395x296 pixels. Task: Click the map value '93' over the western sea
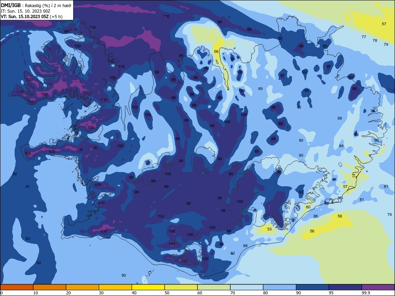pos(28,238)
